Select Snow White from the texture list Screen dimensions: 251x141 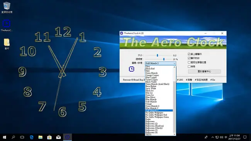point(151,88)
